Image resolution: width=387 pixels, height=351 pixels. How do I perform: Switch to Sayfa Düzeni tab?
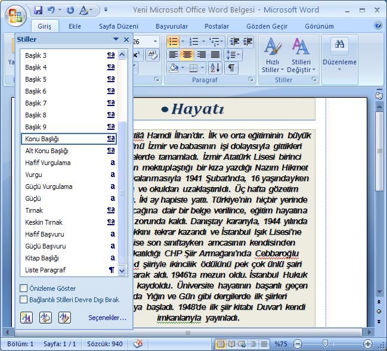point(119,26)
